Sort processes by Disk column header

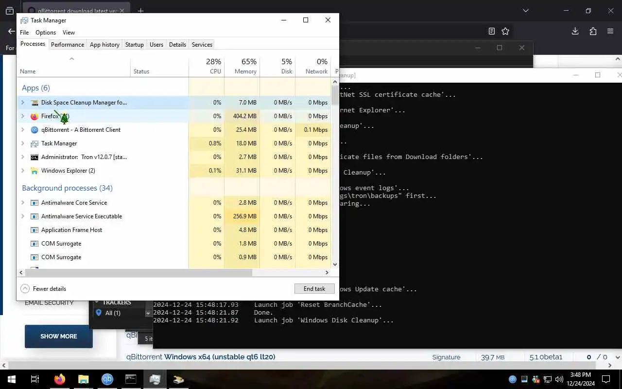point(277,67)
